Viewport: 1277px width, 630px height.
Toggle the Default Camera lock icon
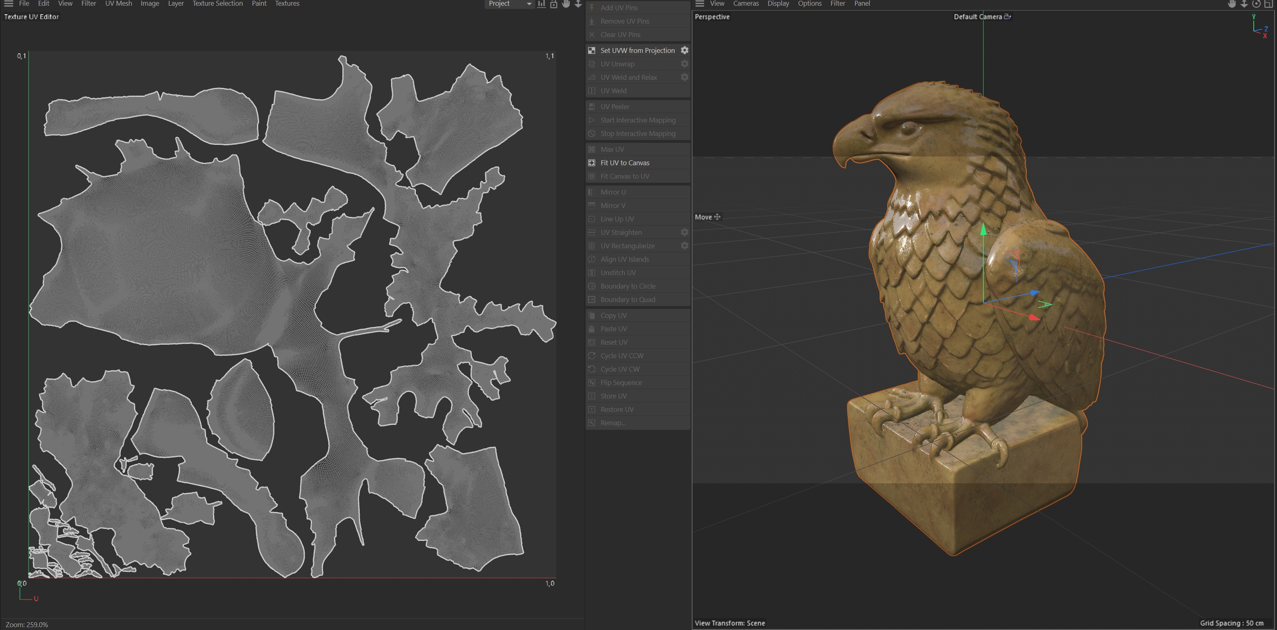tap(1007, 17)
